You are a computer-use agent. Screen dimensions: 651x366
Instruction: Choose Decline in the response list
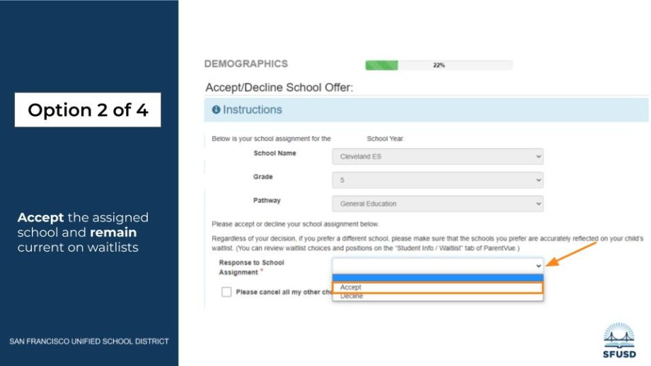(x=437, y=297)
